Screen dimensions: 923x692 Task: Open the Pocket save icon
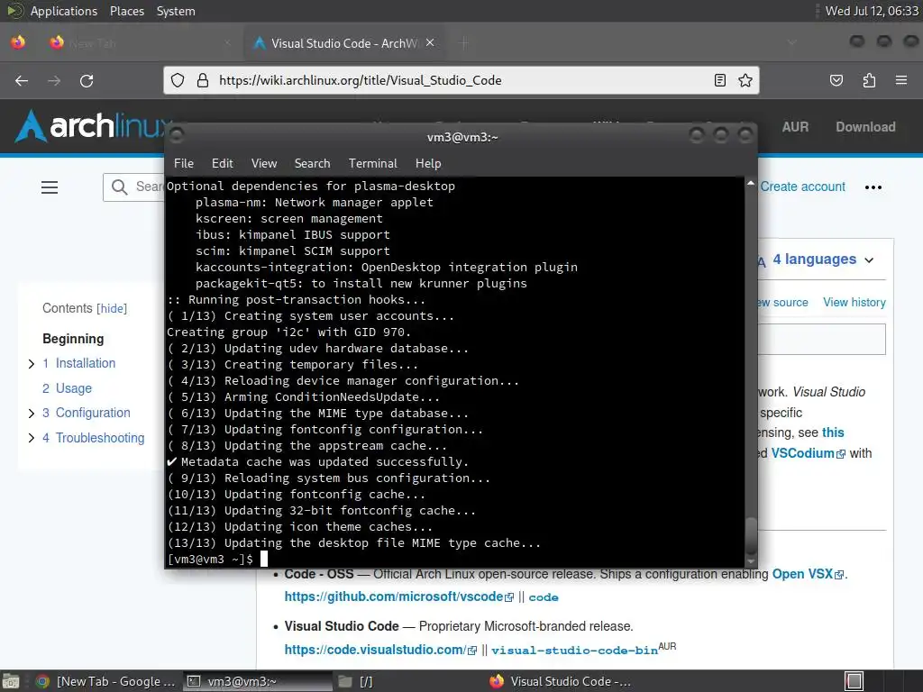coord(836,80)
